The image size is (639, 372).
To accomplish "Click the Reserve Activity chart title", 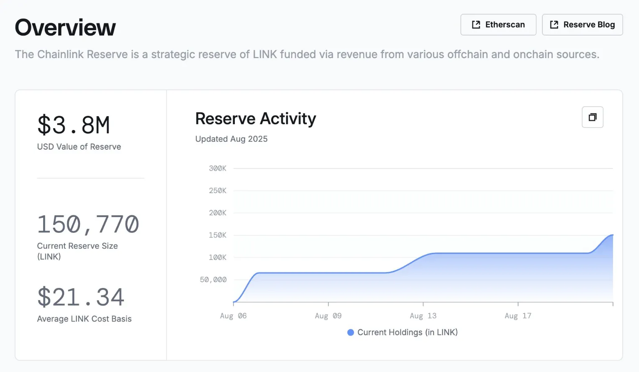I will [255, 119].
